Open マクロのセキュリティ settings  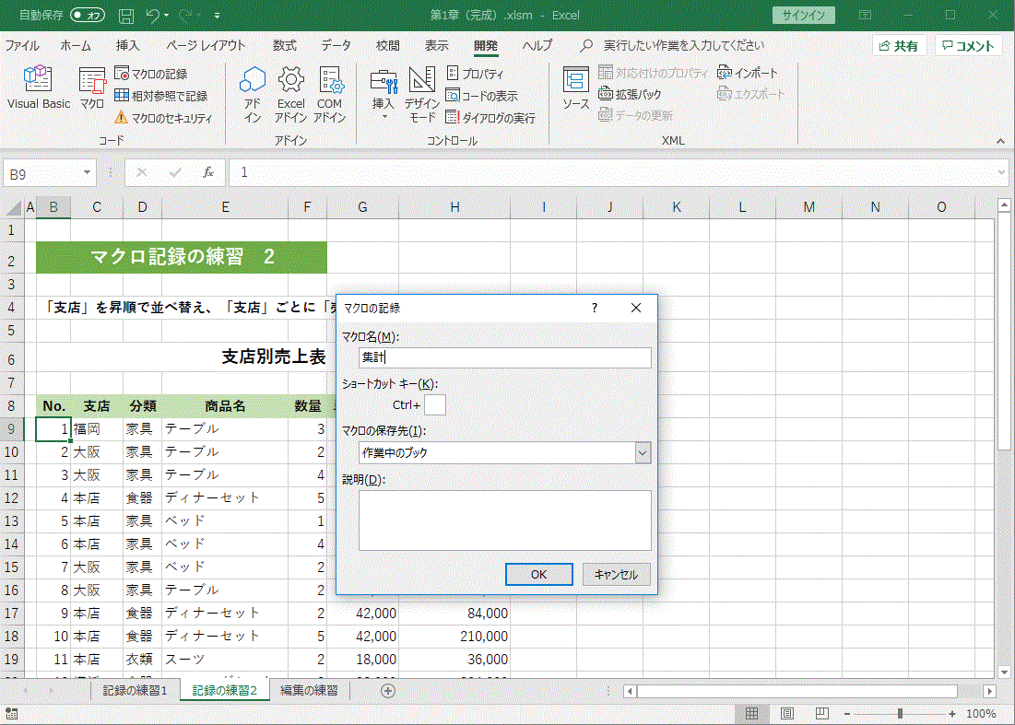163,118
